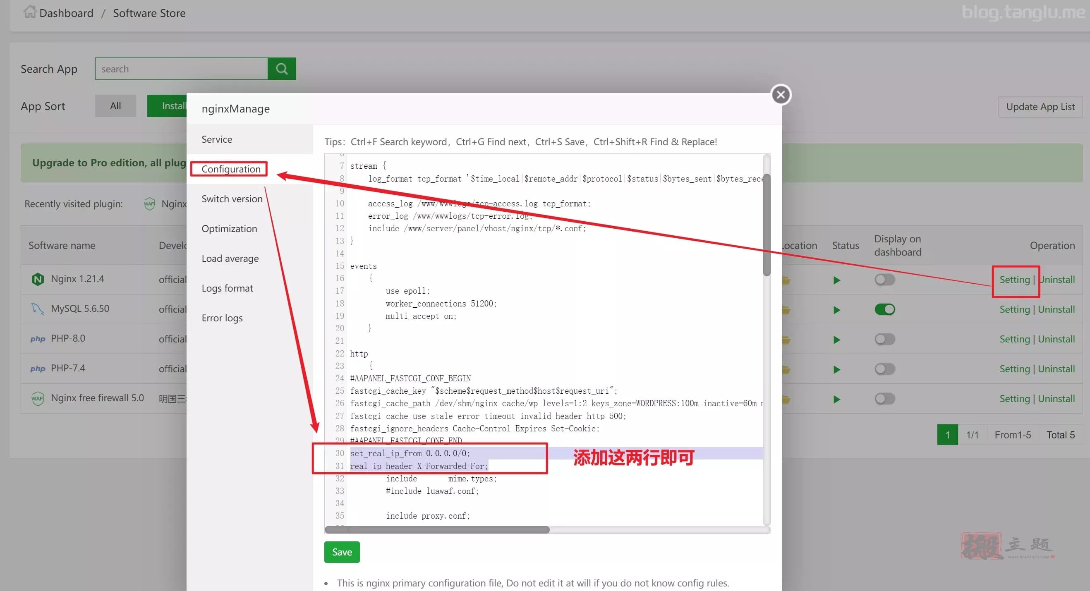Open the Switch version tab
Viewport: 1090px width, 591px height.
click(x=250, y=199)
